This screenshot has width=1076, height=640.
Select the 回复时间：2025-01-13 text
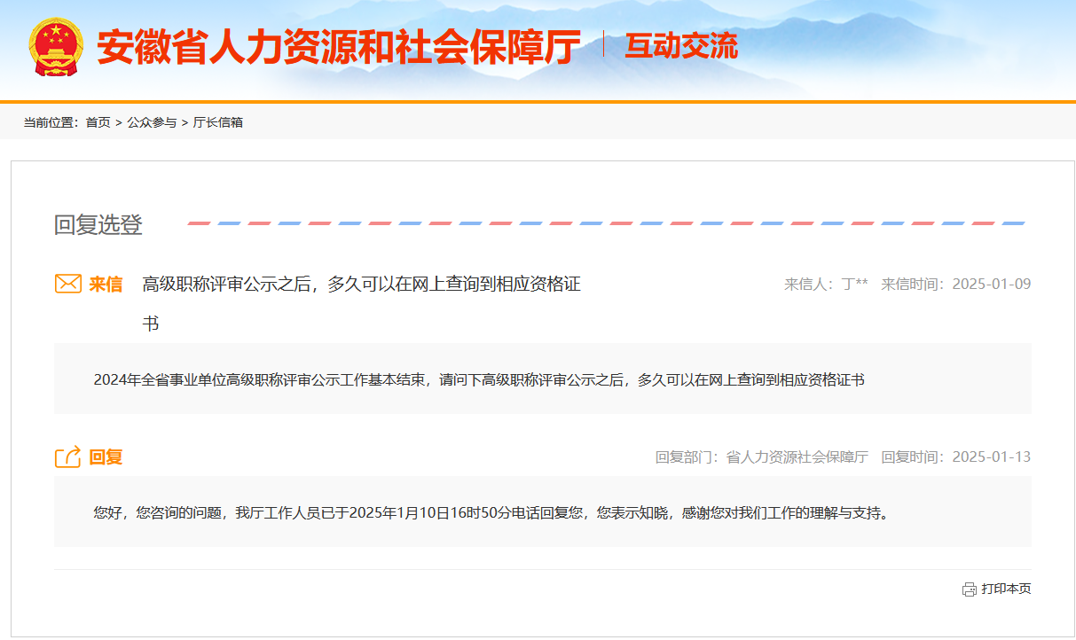[x=956, y=457]
